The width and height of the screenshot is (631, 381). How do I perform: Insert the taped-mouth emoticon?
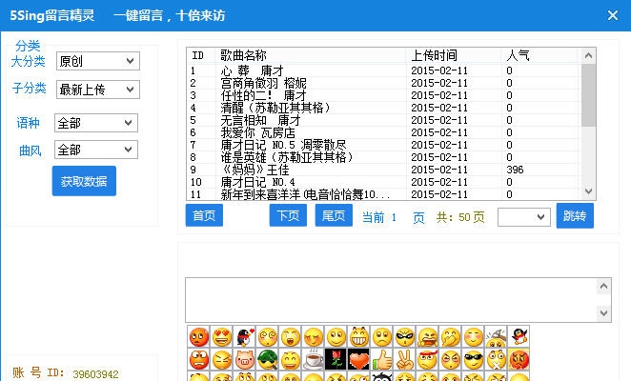[497, 360]
